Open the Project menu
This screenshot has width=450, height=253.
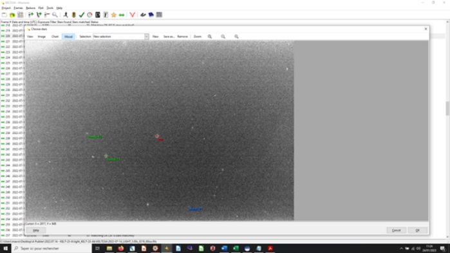click(x=6, y=8)
